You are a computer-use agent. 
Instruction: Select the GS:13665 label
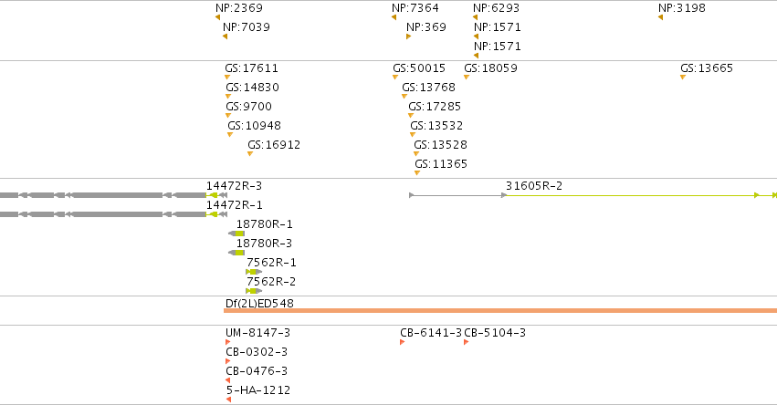(x=707, y=68)
